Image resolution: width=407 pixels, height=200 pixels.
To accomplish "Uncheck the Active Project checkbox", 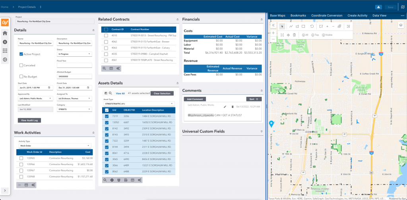I will tap(21, 54).
